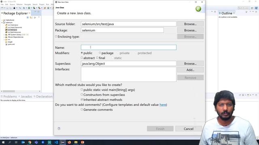Open the Refactor menu in Eclipse
259x145 pixels.
pos(19,4)
